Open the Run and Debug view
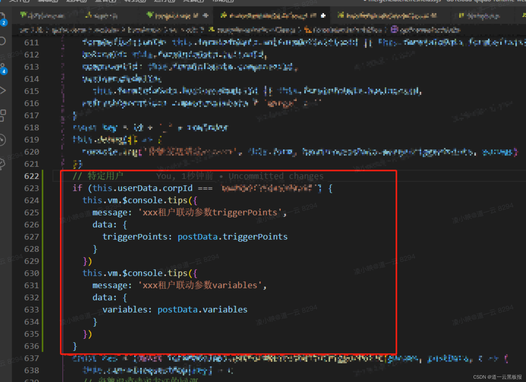The image size is (526, 382). click(x=3, y=90)
